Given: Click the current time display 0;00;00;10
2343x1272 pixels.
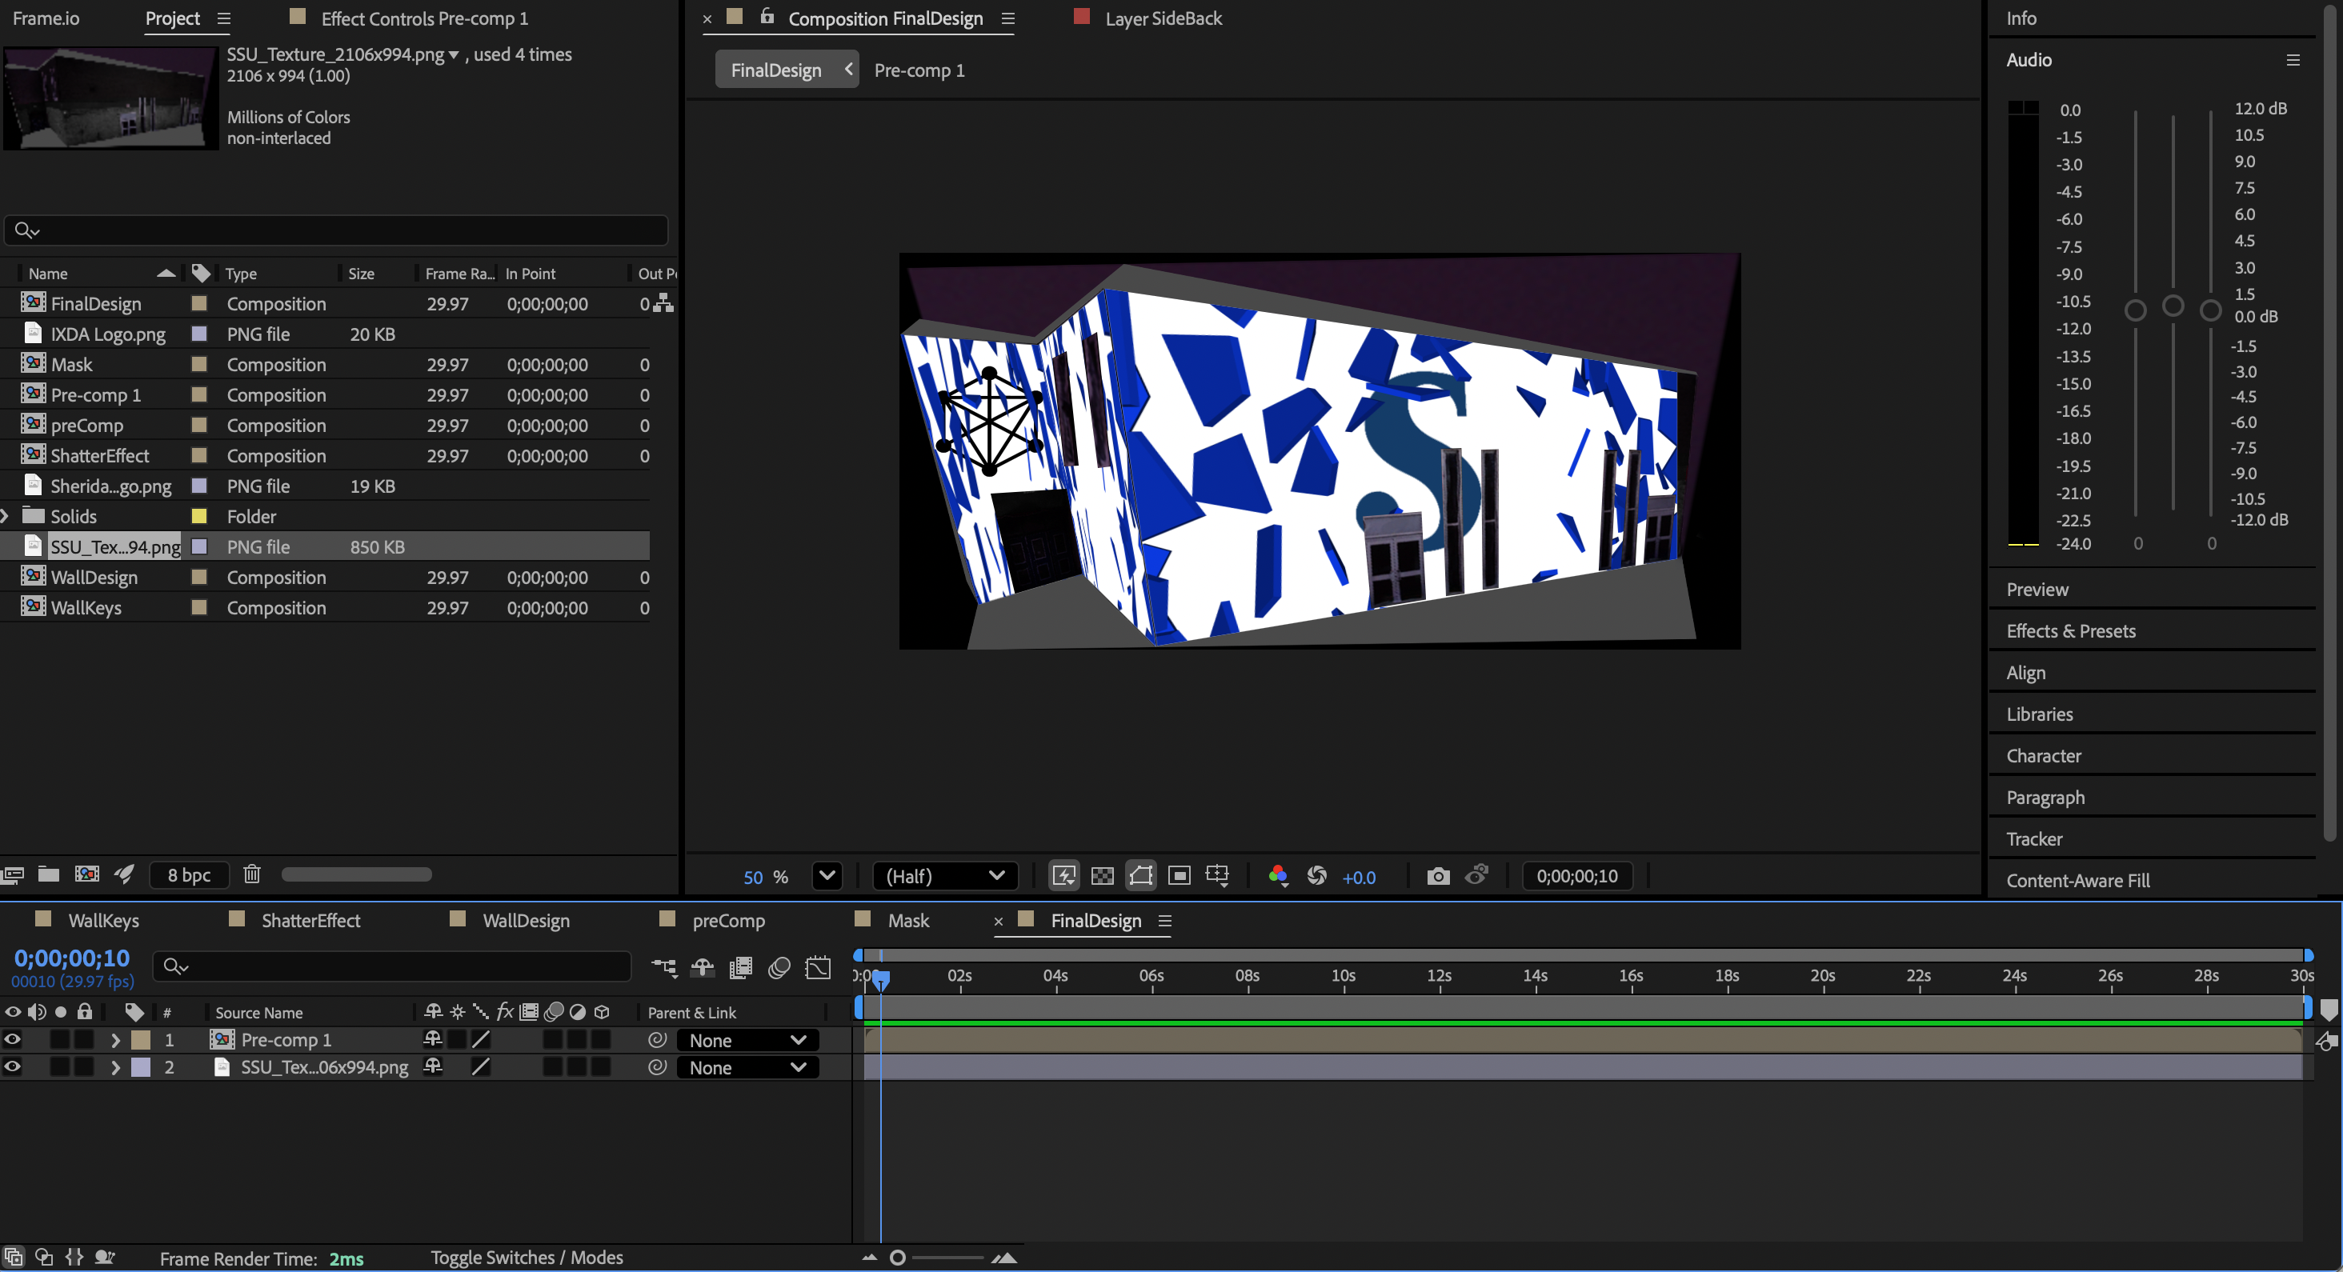Looking at the screenshot, I should pyautogui.click(x=73, y=957).
